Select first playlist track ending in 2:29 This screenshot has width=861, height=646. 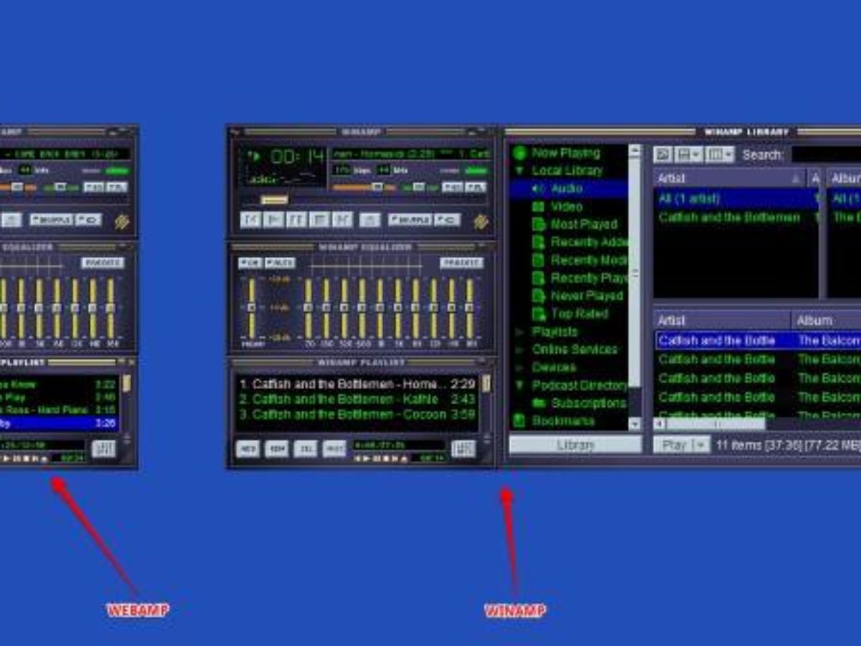tap(357, 384)
